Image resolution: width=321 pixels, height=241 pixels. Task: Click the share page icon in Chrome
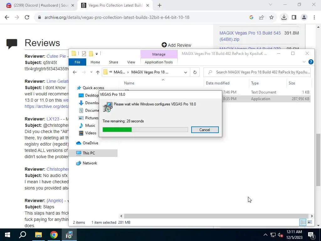[261, 18]
